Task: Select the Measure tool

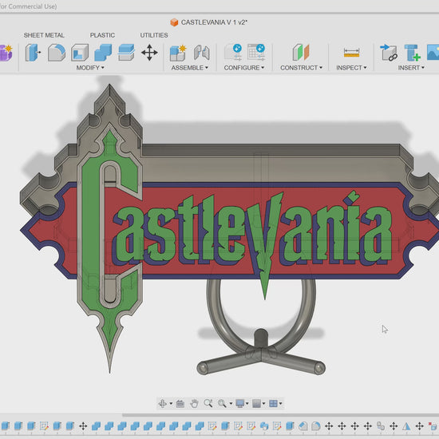Action: point(351,53)
